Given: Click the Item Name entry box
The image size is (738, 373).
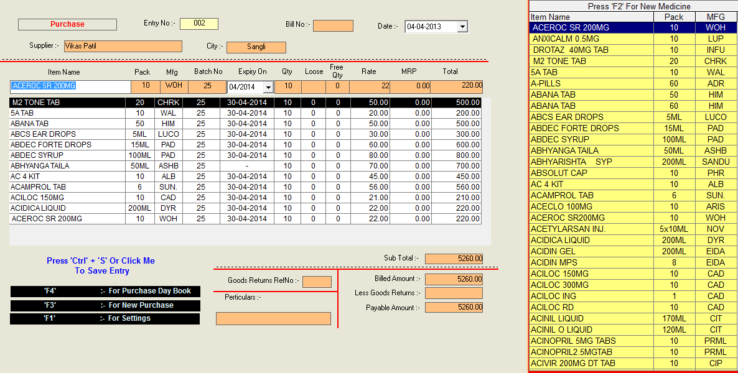Looking at the screenshot, I should coord(70,86).
